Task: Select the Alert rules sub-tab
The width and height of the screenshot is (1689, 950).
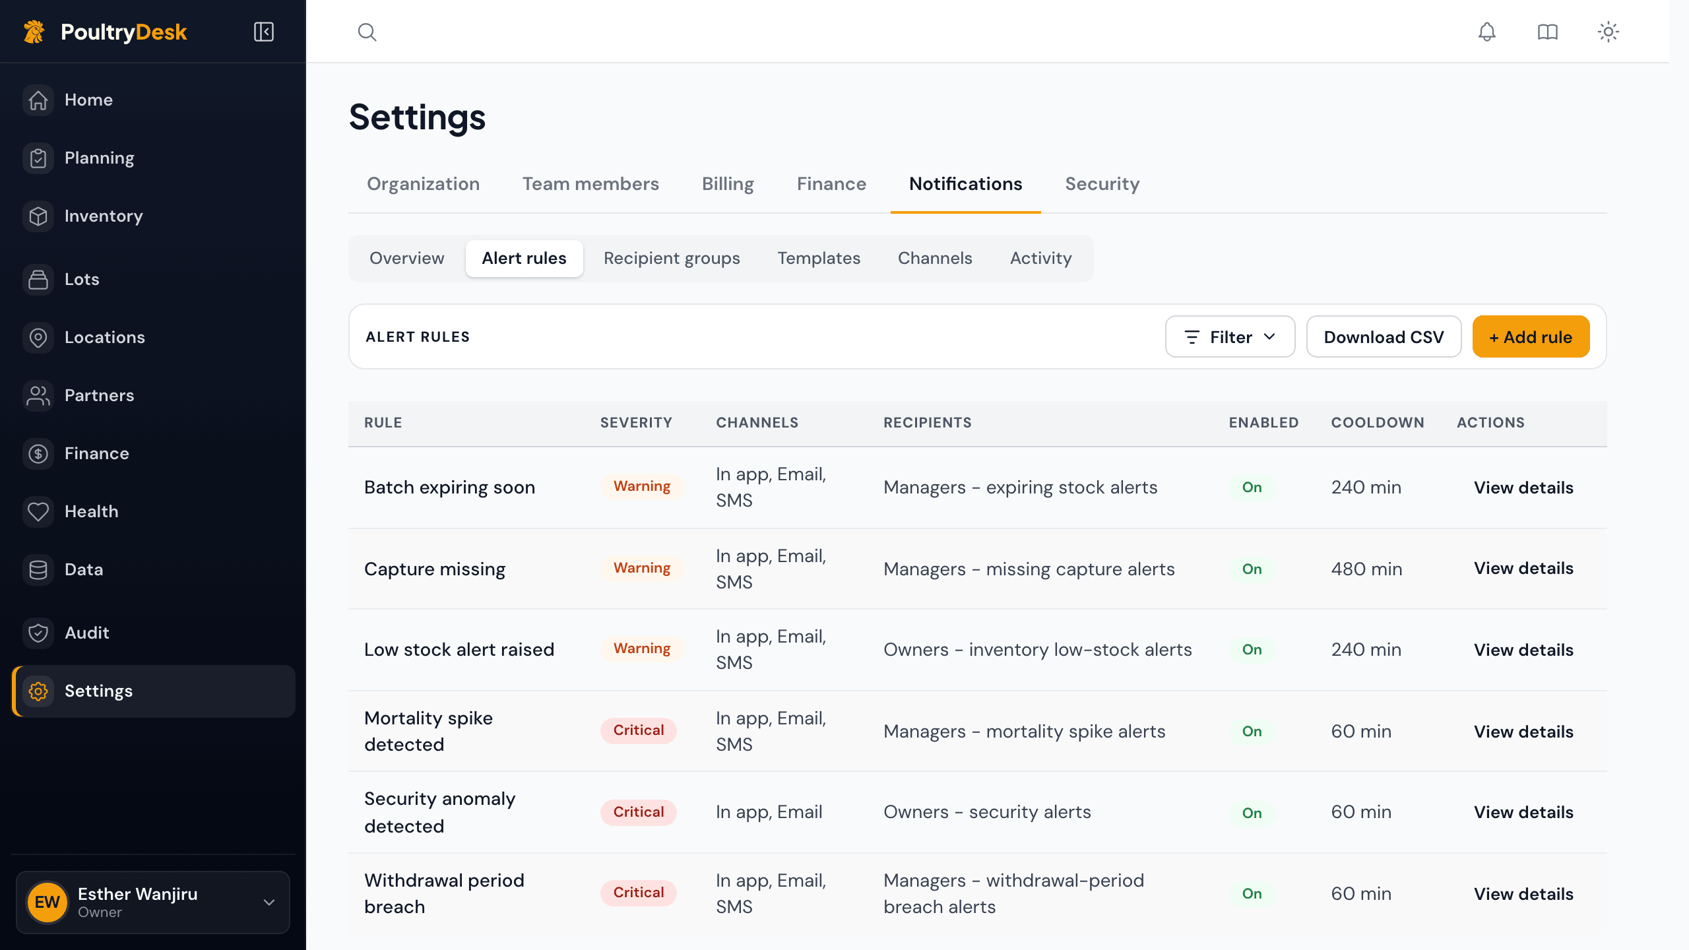Action: pyautogui.click(x=524, y=259)
